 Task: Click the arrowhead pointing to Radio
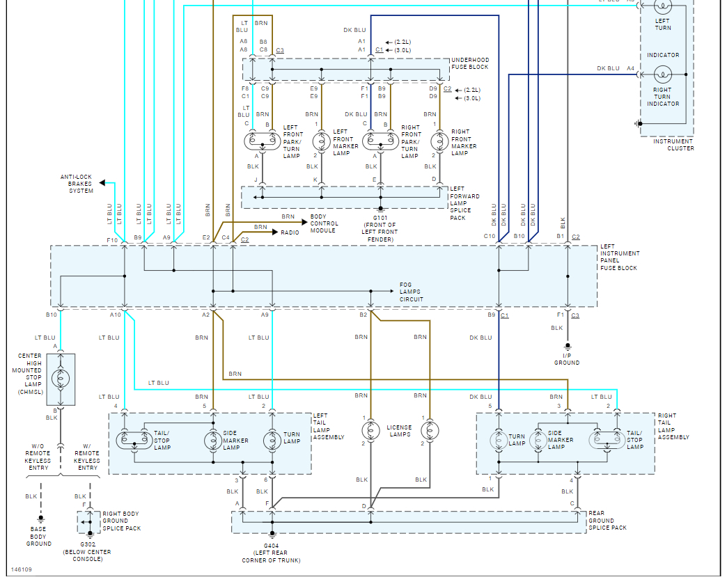point(275,232)
